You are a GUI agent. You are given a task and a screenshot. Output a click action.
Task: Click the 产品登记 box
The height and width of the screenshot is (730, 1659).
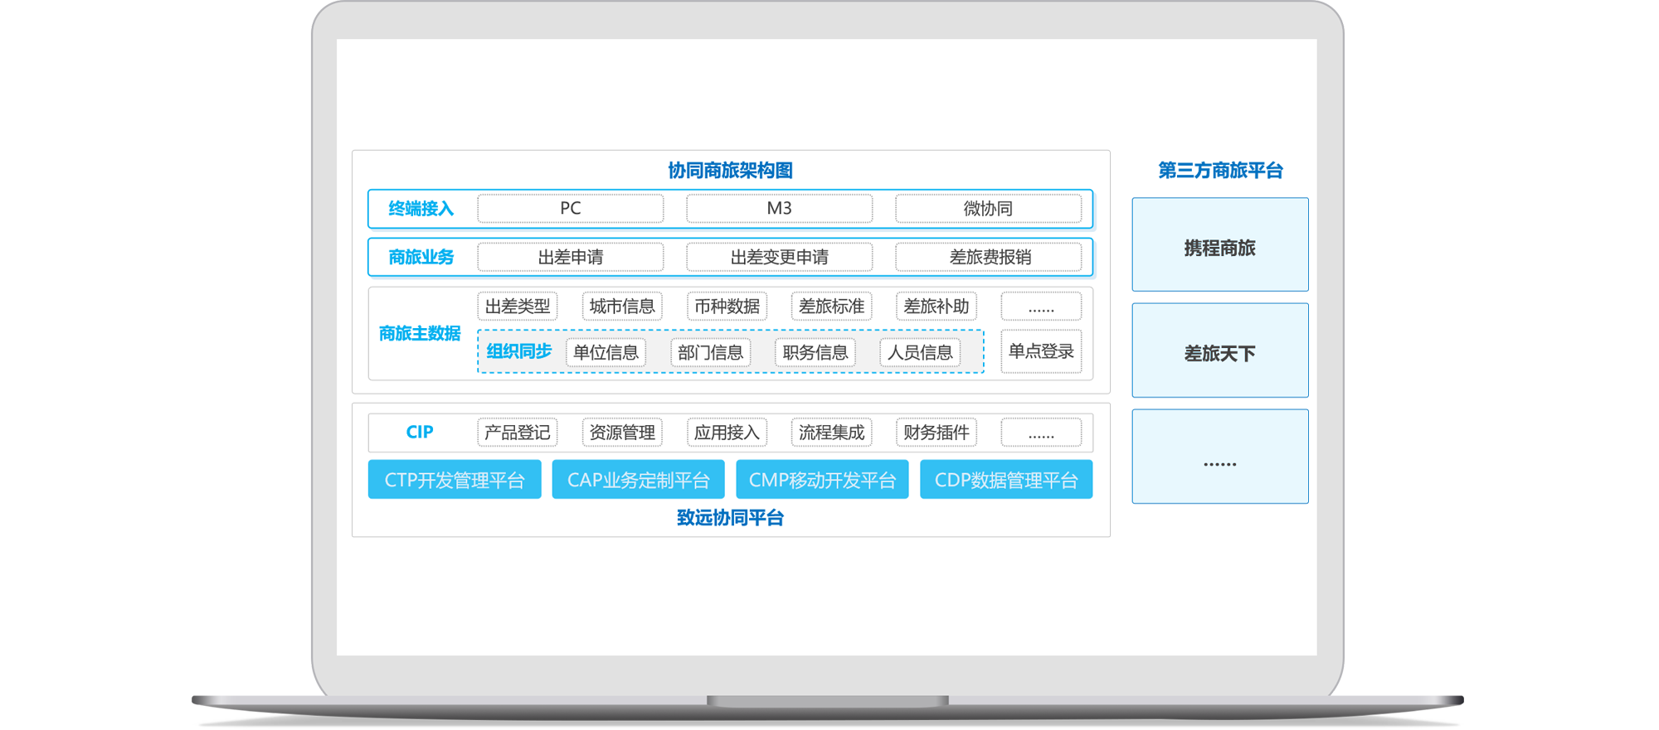pos(518,432)
